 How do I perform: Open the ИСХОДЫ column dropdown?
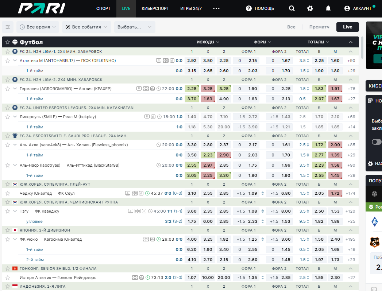tap(208, 42)
